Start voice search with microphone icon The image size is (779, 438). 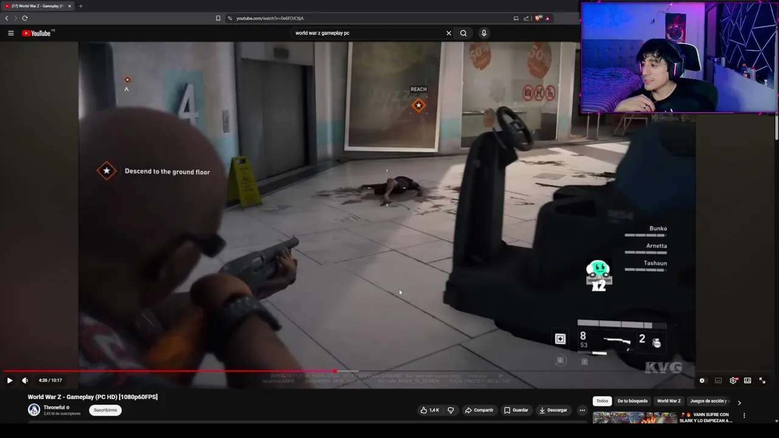[484, 33]
